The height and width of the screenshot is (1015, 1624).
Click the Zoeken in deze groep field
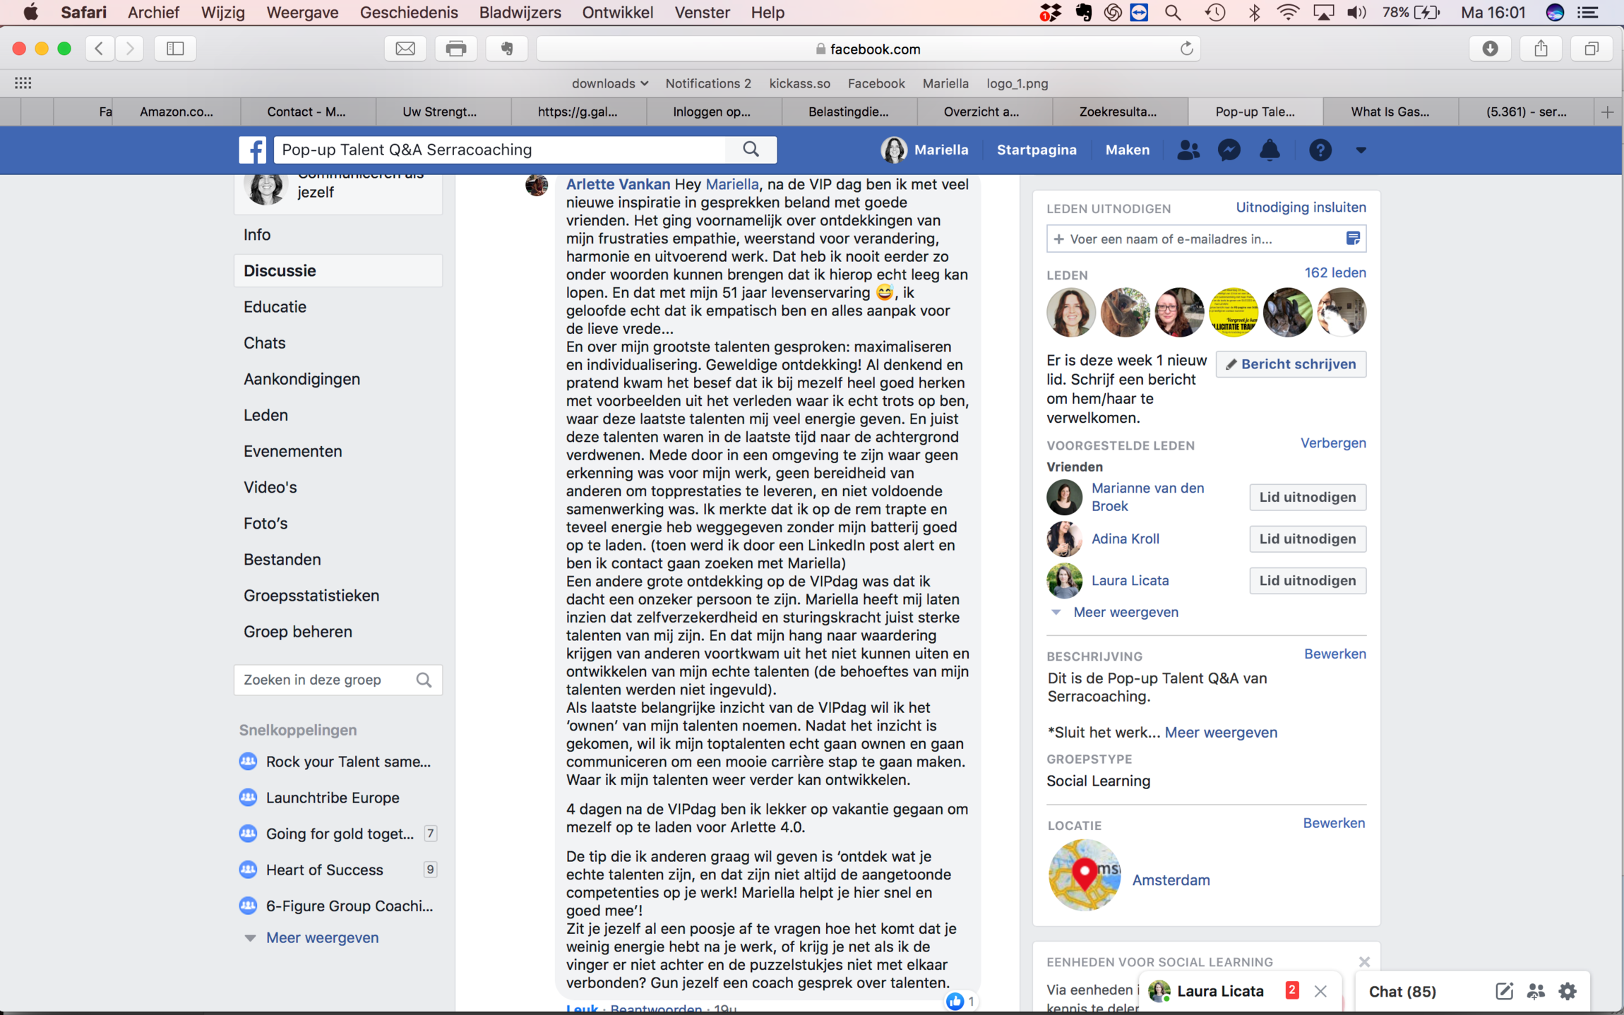325,680
